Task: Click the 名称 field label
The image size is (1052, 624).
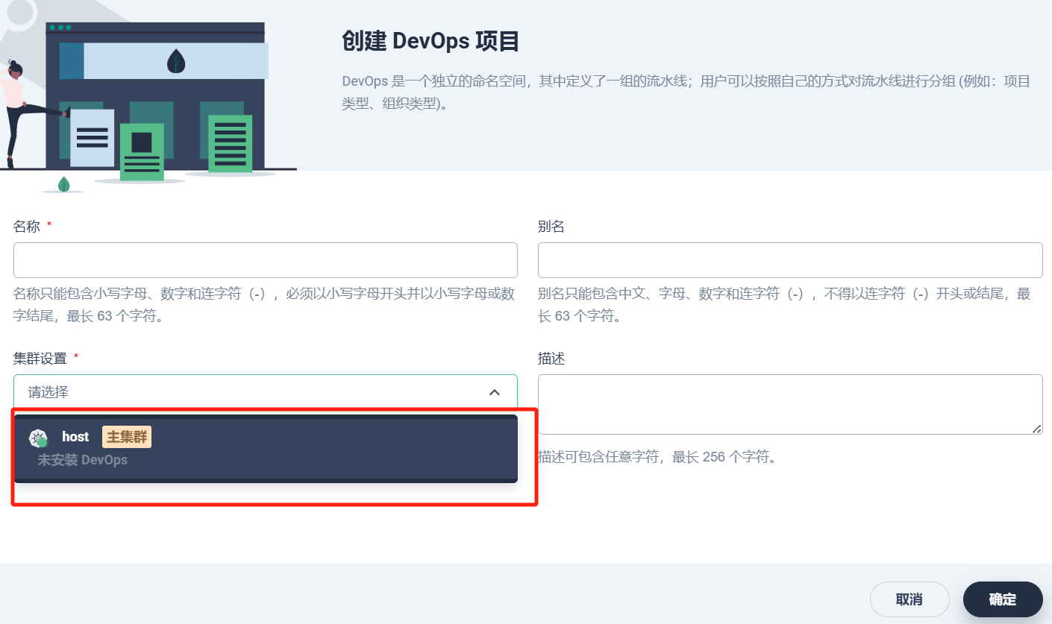Action: [27, 227]
